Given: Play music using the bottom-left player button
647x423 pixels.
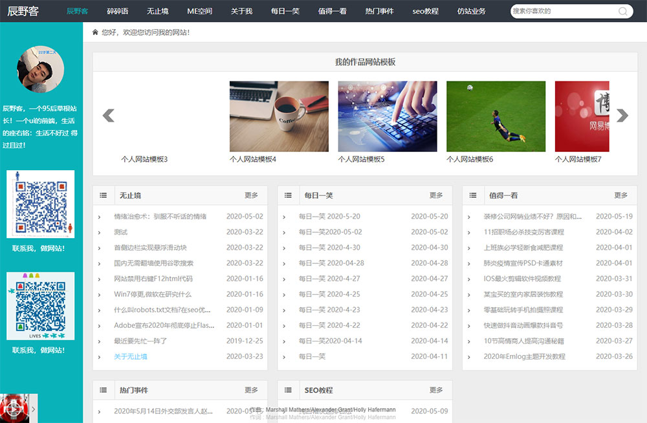Looking at the screenshot, I should pos(13,409).
